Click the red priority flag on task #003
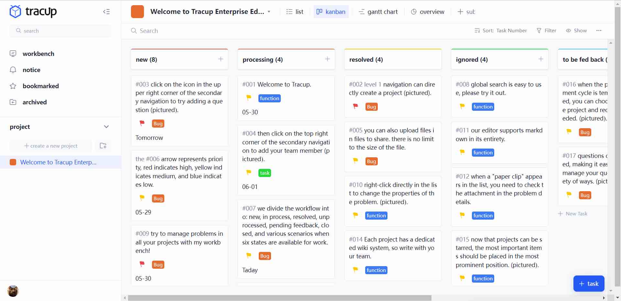The width and height of the screenshot is (621, 301). 142,123
